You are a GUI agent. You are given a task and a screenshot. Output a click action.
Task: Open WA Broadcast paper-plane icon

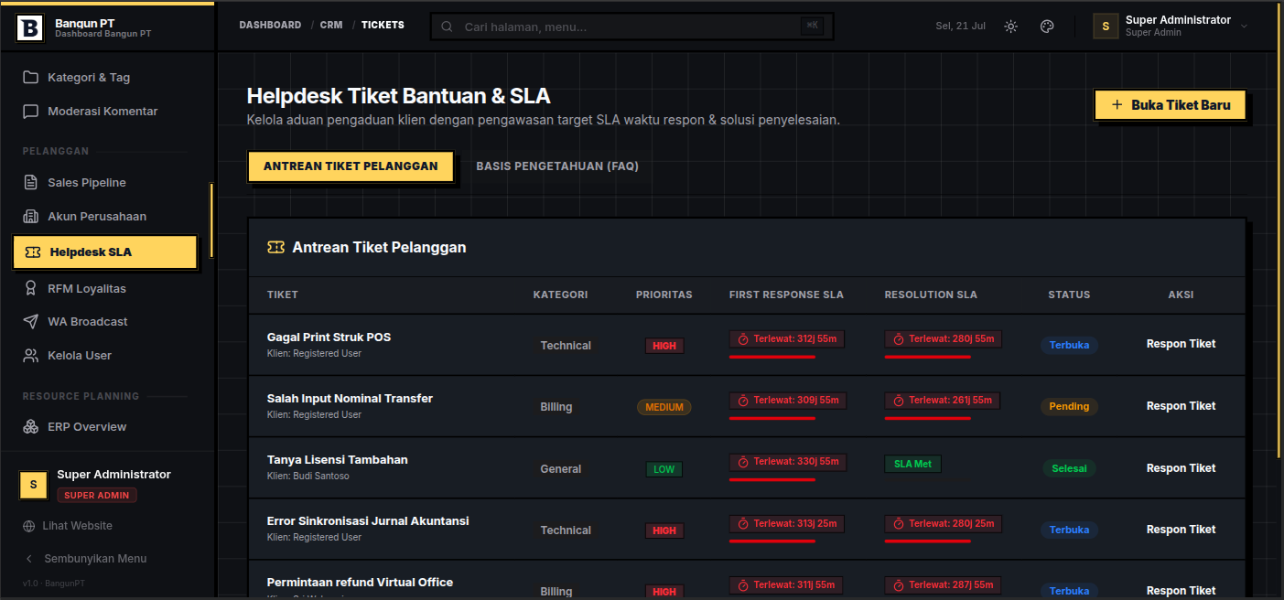tap(30, 322)
